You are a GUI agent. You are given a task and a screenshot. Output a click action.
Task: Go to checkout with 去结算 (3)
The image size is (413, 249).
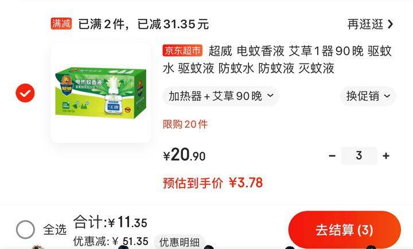point(345,230)
